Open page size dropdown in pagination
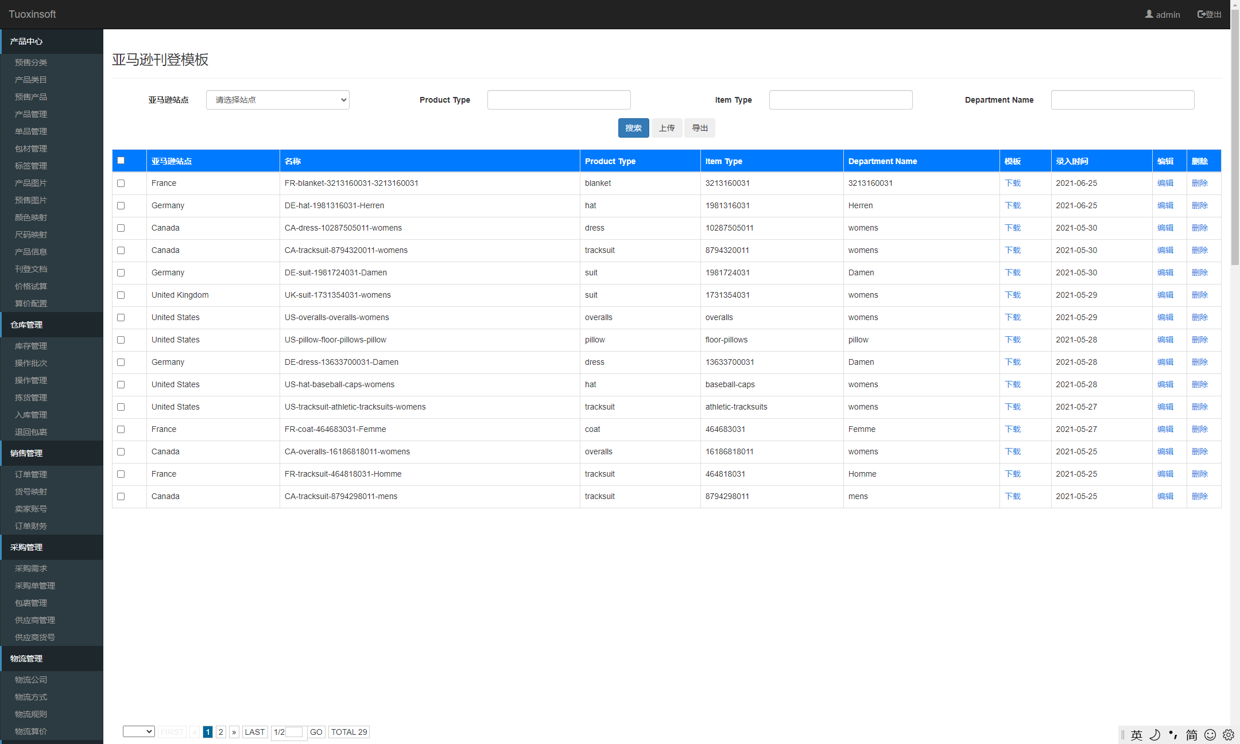Screen dimensions: 1240x744 click(x=138, y=731)
